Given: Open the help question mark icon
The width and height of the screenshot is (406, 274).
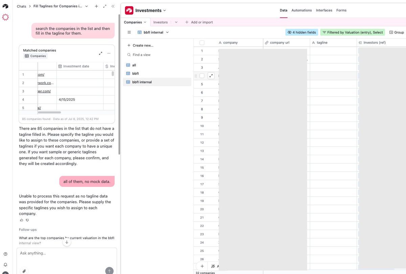Looking at the screenshot, I should tap(5, 254).
